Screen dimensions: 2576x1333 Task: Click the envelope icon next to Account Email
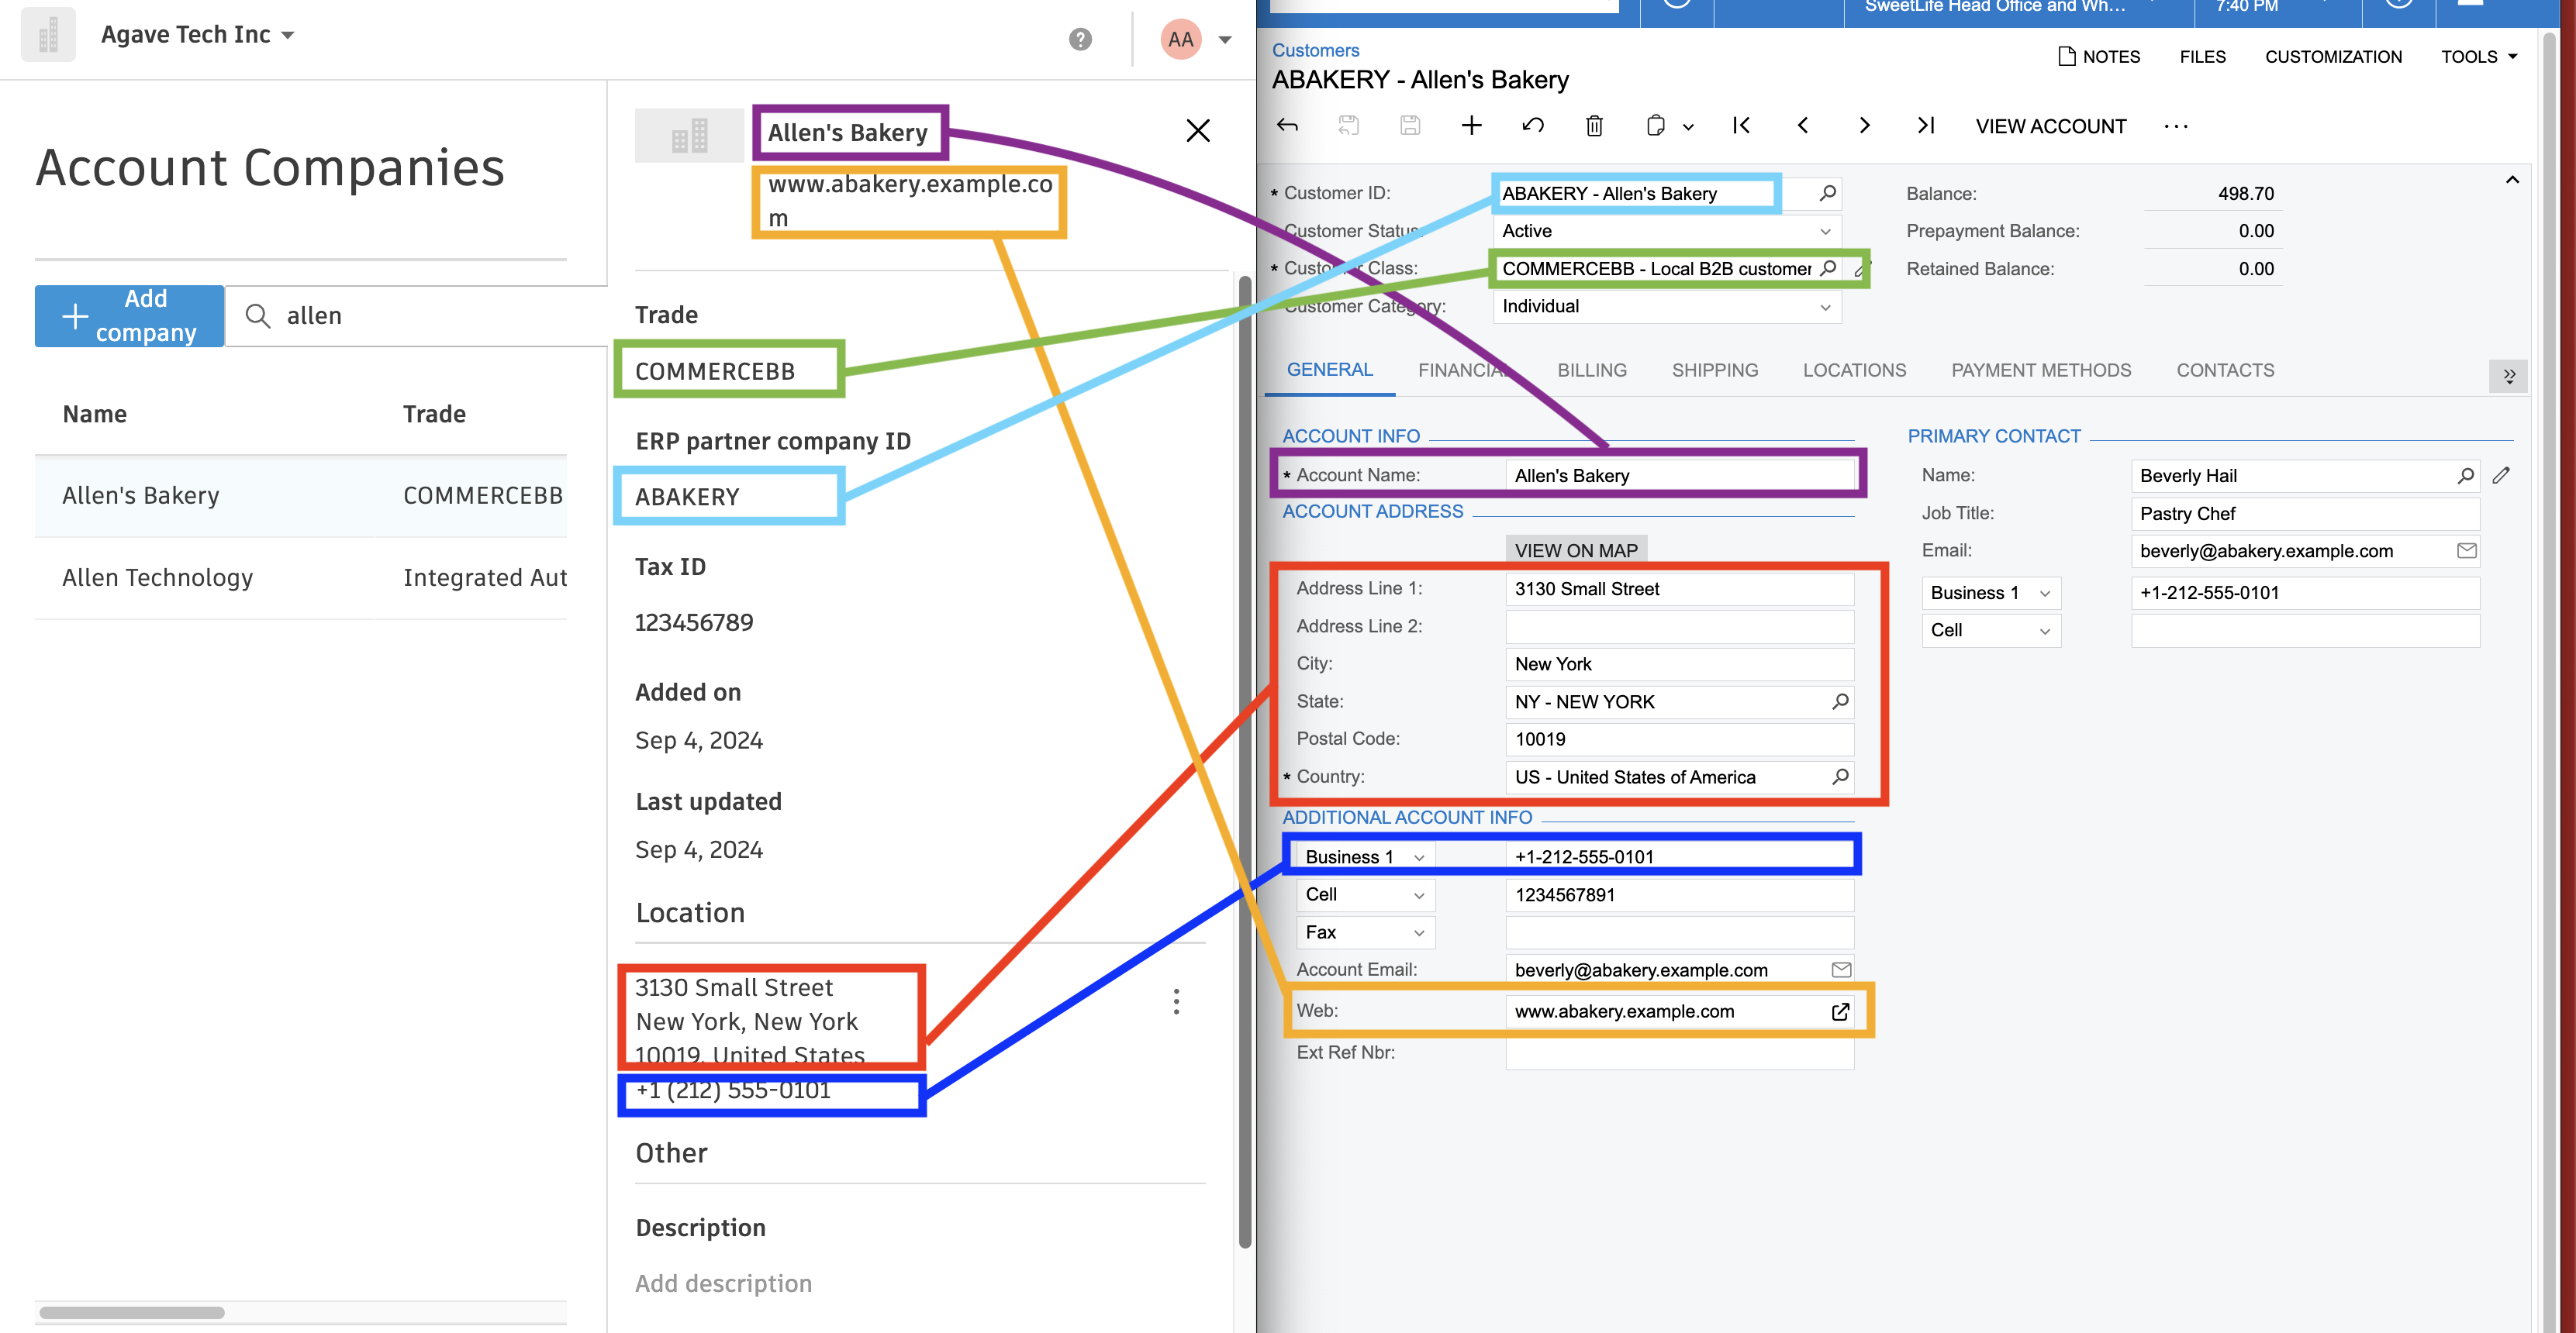point(1841,970)
